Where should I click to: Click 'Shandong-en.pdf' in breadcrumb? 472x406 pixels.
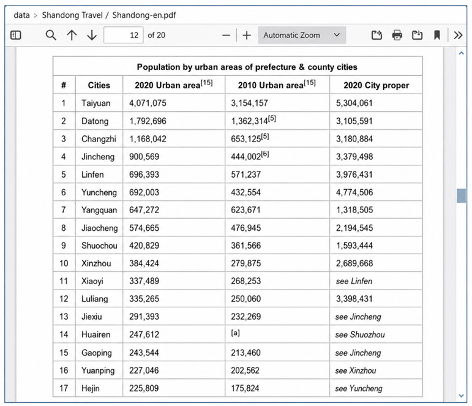144,15
